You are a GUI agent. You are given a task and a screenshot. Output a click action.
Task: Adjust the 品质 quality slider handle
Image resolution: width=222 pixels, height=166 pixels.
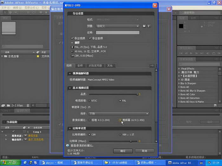pos(137,94)
